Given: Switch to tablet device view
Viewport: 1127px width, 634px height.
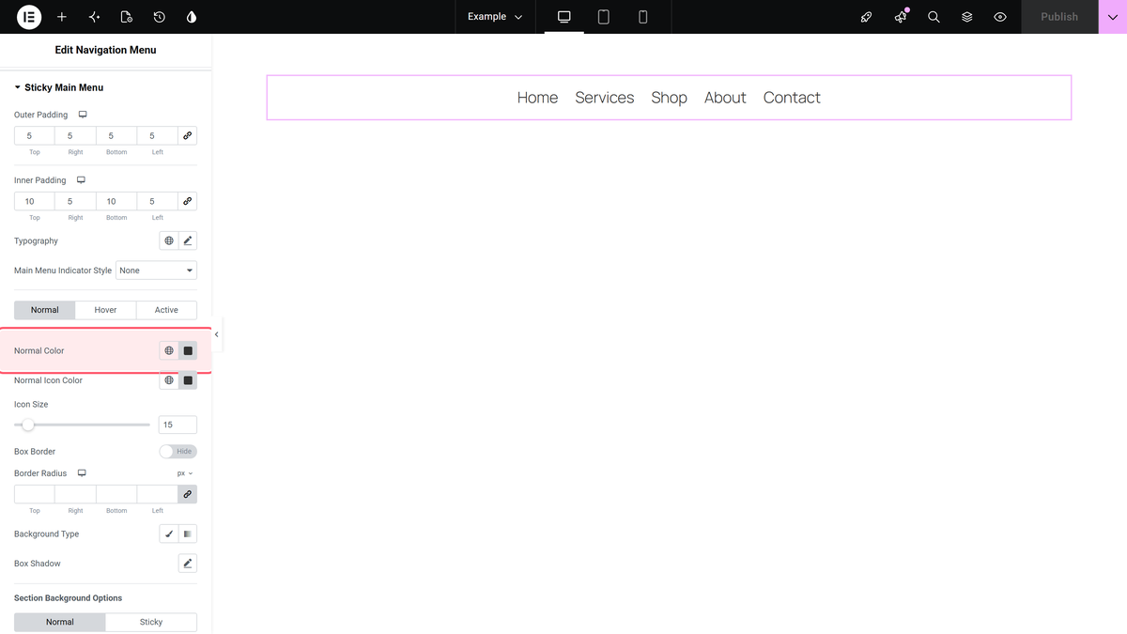Looking at the screenshot, I should (604, 17).
